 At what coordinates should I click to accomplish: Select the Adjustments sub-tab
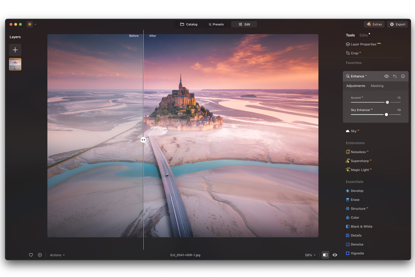coord(356,86)
